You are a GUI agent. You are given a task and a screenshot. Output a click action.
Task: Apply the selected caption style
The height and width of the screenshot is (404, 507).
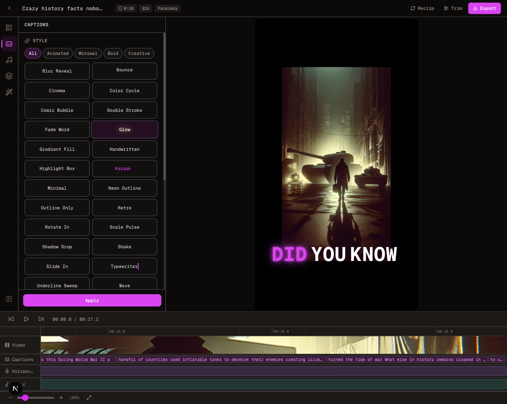(92, 300)
